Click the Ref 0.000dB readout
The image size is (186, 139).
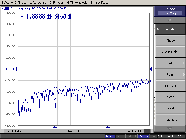pos(57,8)
